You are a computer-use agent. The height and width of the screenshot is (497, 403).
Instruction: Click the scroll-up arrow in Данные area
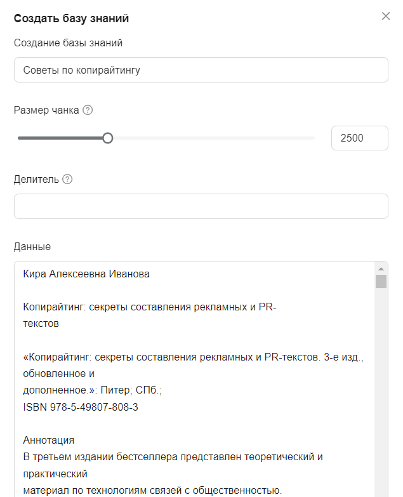click(381, 268)
